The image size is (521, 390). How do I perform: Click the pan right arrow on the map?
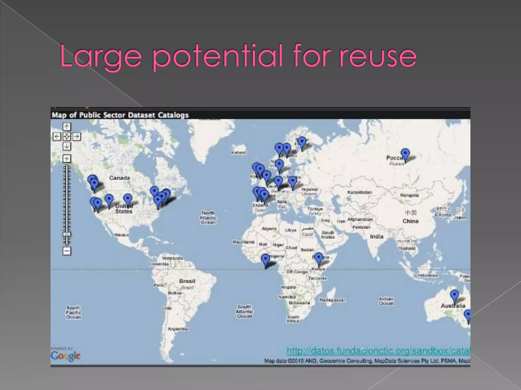click(77, 137)
